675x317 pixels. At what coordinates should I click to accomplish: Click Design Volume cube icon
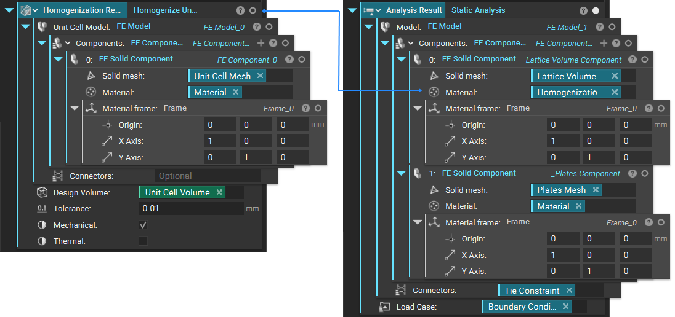click(x=42, y=192)
